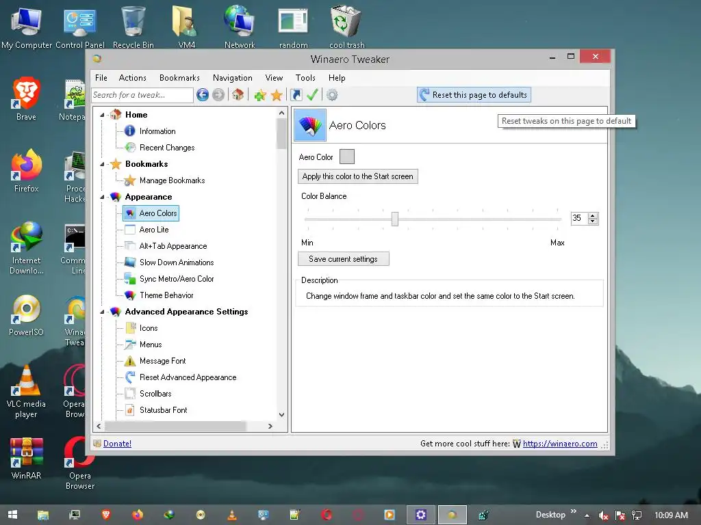Open settings with the toolbar gear icon
Viewport: 701px width, 525px height.
click(x=332, y=94)
